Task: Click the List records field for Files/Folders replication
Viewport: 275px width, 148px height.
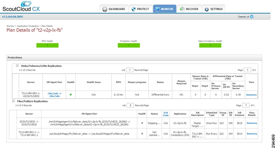Action: [130, 105]
